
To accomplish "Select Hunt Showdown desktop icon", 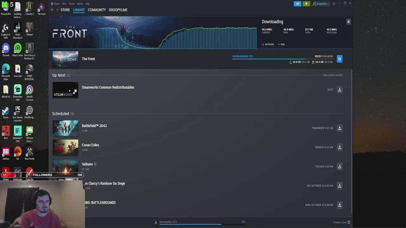I will [x=17, y=31].
